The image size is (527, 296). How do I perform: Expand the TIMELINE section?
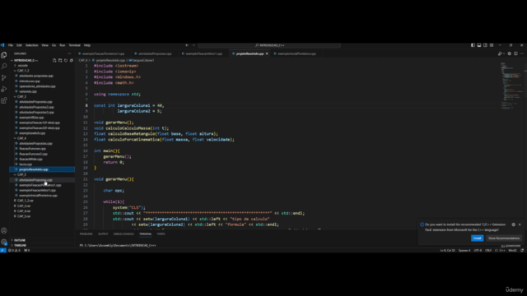pos(20,245)
